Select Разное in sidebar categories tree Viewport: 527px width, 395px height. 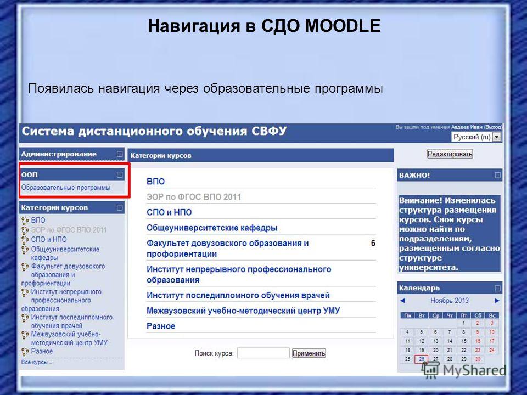42,351
